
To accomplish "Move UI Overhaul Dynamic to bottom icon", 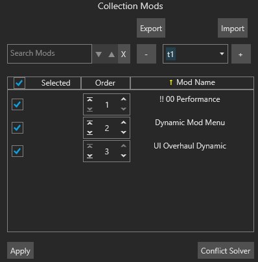I will pos(89,156).
